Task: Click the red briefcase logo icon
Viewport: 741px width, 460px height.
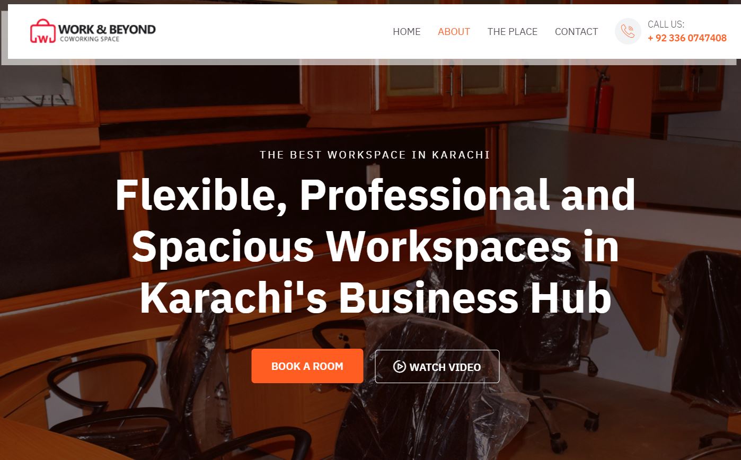Action: tap(43, 32)
